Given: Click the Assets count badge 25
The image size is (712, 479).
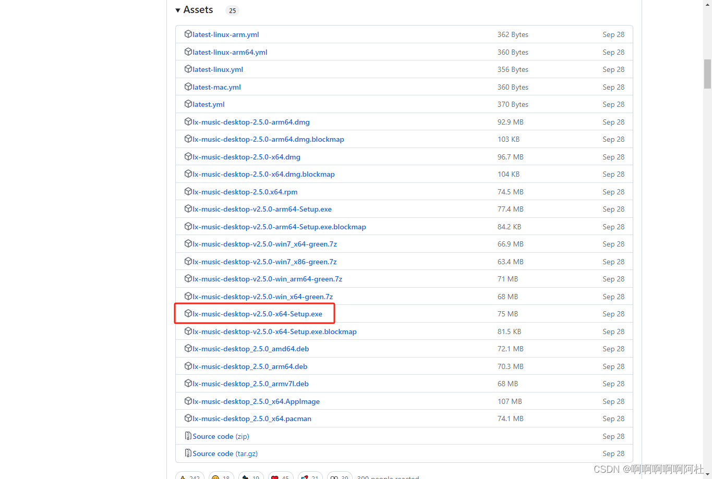Looking at the screenshot, I should pyautogui.click(x=232, y=10).
